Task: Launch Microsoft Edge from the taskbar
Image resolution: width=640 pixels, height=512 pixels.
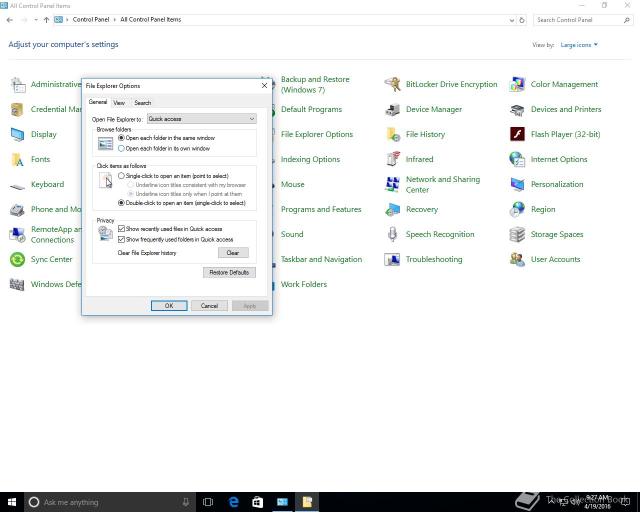Action: [x=233, y=502]
